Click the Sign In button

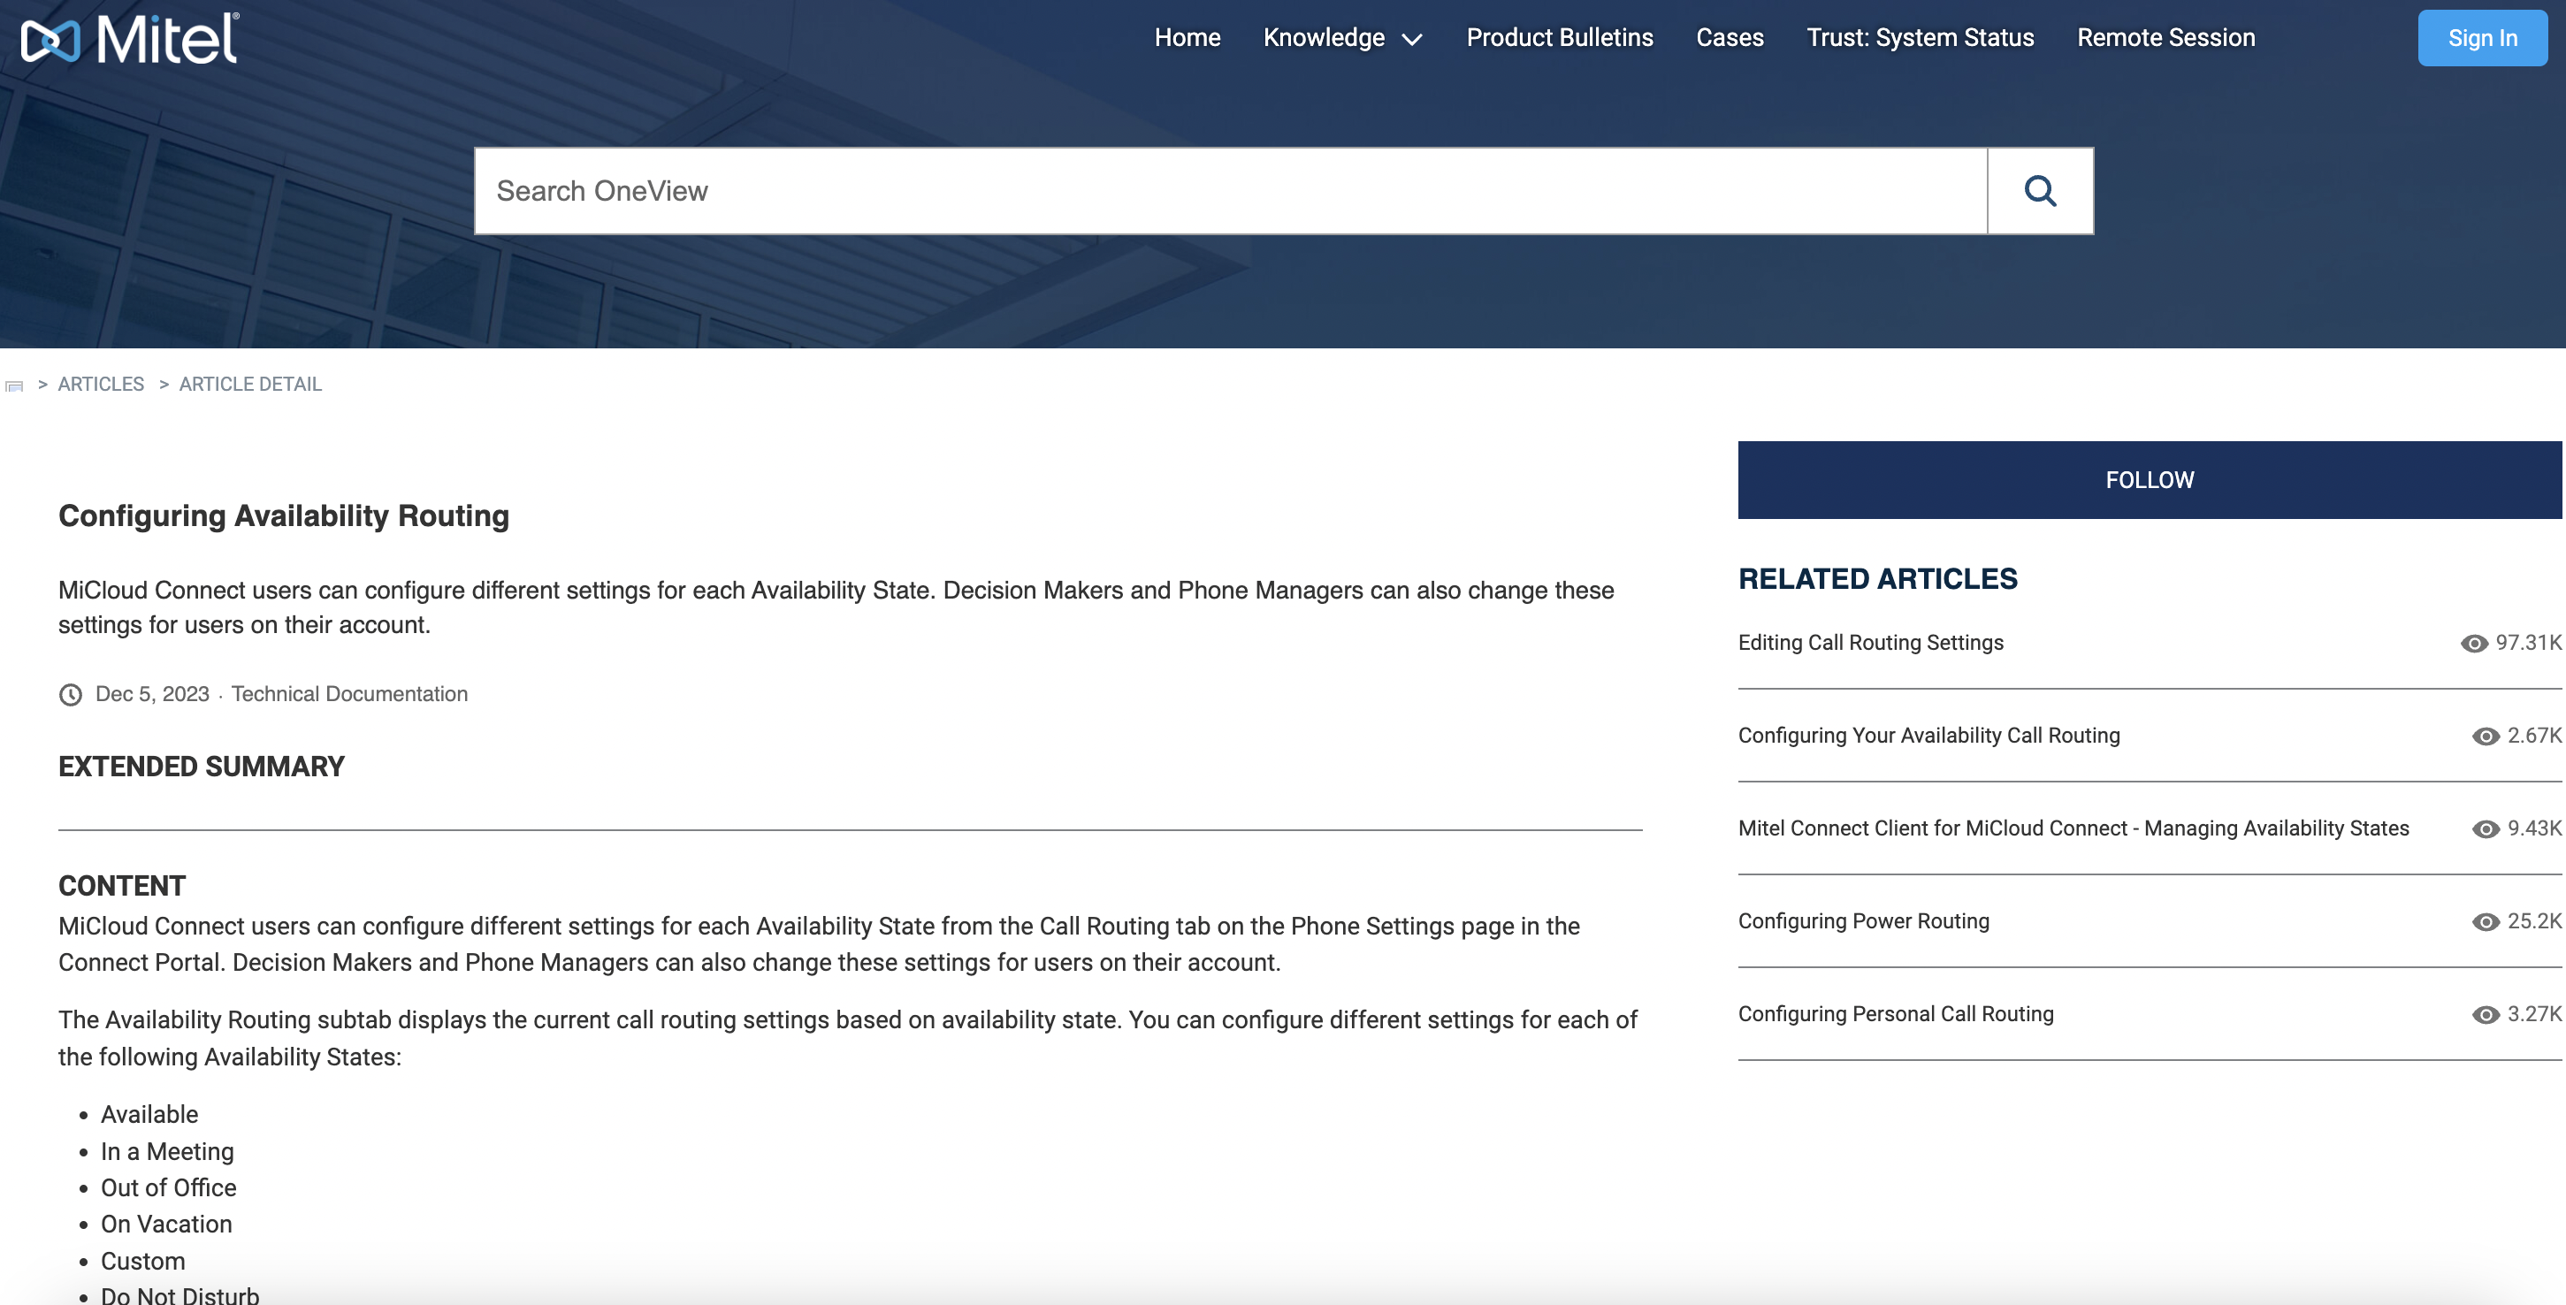(2482, 38)
